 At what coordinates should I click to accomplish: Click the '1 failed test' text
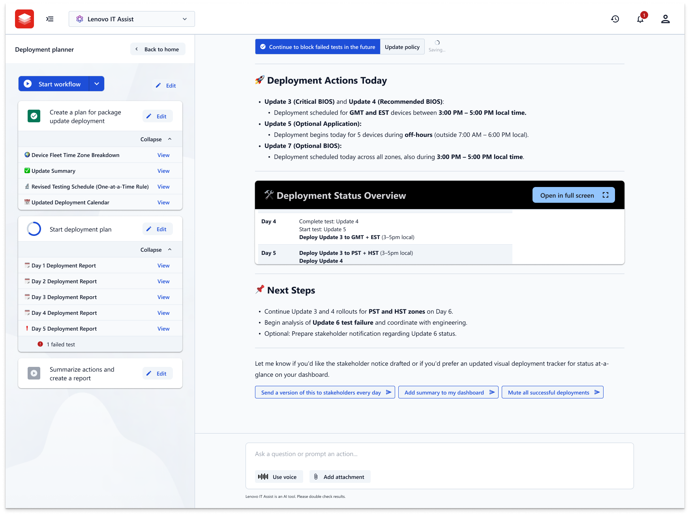61,344
